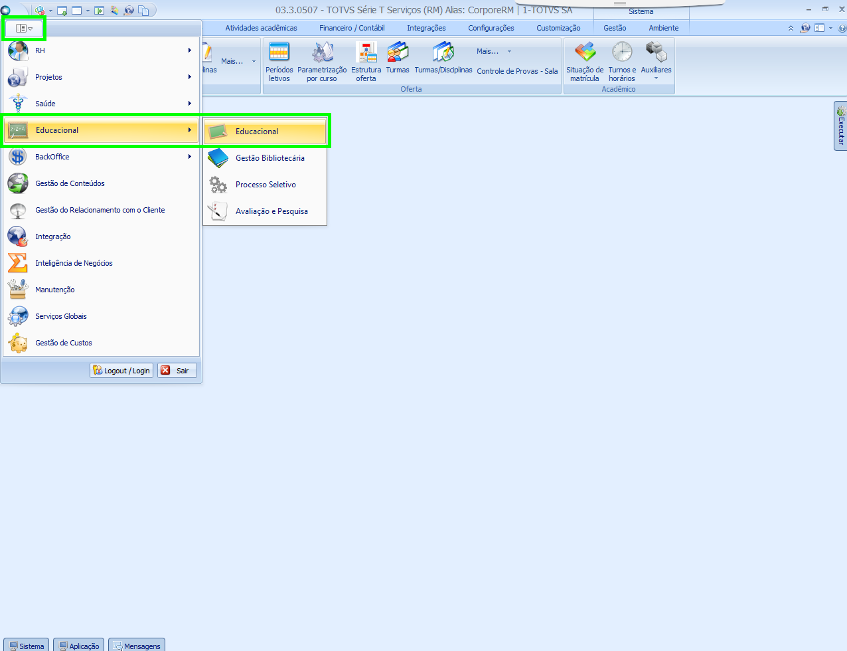Open Turnos e horários clock icon
The image size is (847, 651).
[x=622, y=62]
